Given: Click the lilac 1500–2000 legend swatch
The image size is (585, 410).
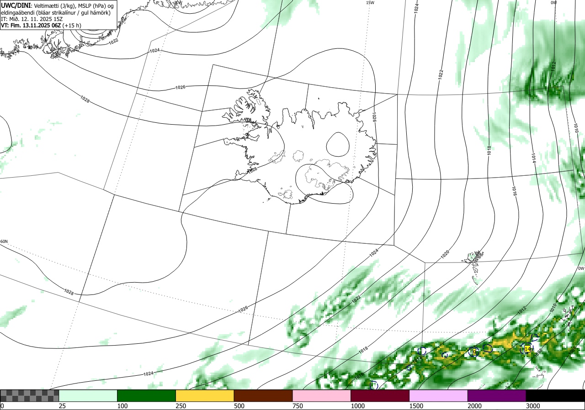Looking at the screenshot, I should coord(439,395).
